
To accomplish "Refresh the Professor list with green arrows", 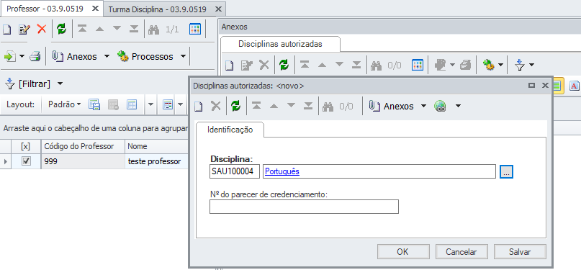I will click(x=61, y=30).
